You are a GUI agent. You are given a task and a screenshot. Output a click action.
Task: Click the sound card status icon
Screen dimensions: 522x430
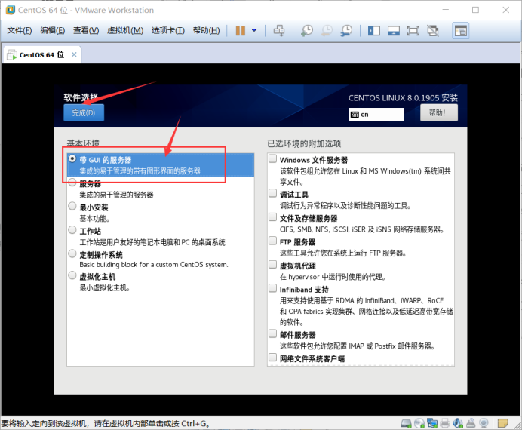pyautogui.click(x=458, y=423)
